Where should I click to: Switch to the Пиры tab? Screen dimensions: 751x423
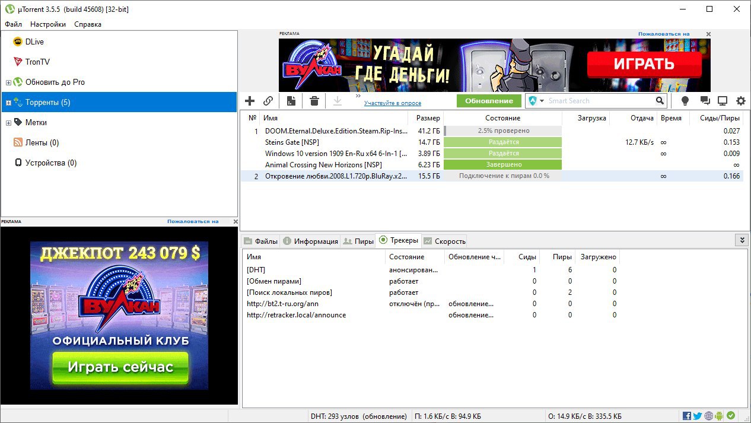(358, 241)
